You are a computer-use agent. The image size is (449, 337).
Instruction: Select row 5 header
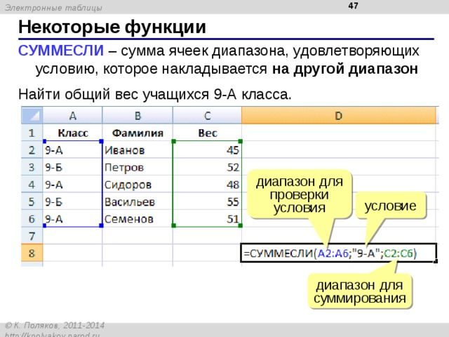[32, 201]
